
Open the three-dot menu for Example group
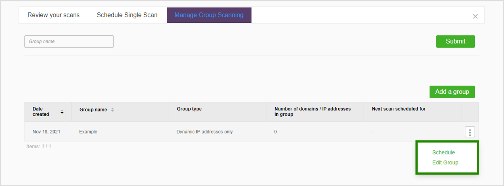(x=470, y=132)
